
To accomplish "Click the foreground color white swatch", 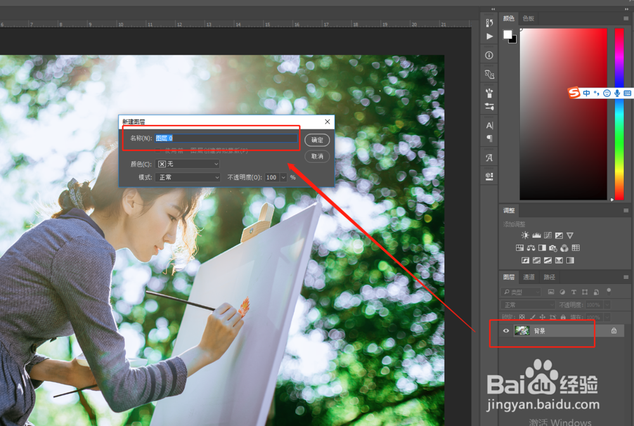I will point(507,34).
